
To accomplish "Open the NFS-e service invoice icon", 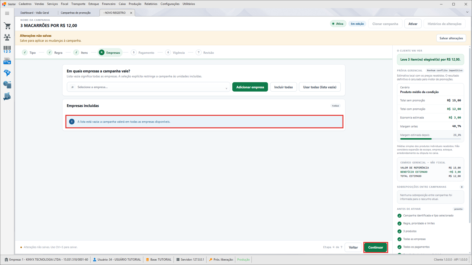I will (7, 61).
